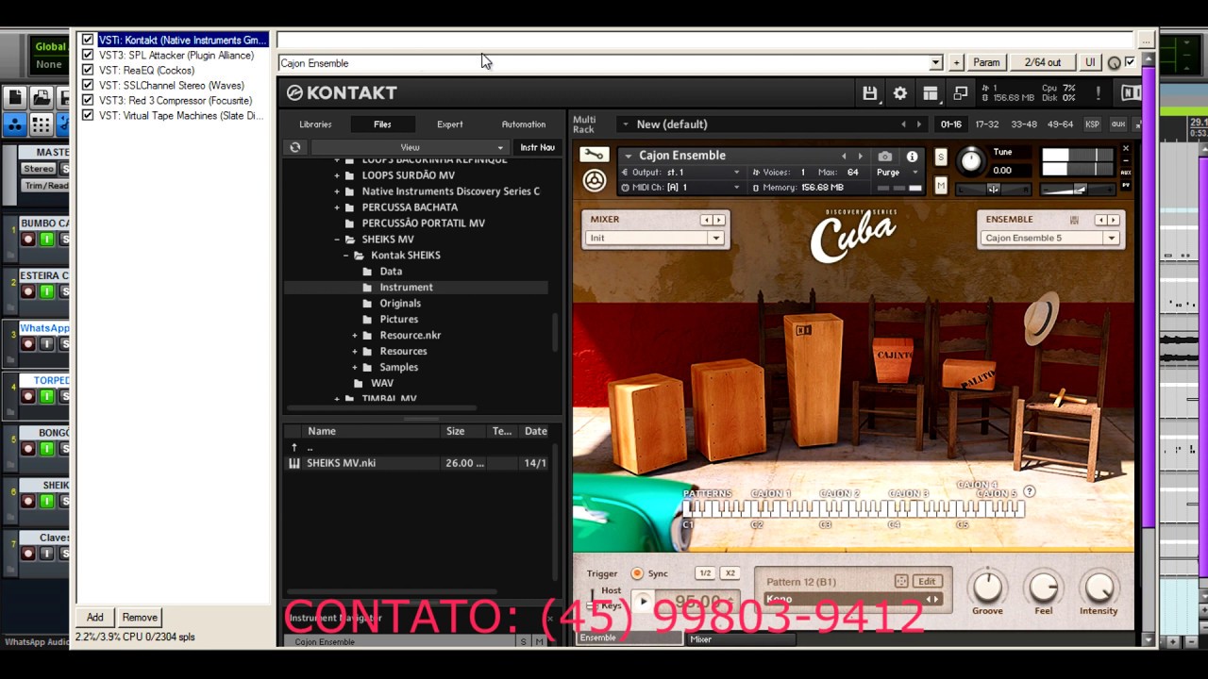Image resolution: width=1208 pixels, height=679 pixels.
Task: Adjust the instrument Tune knob
Action: tap(970, 161)
